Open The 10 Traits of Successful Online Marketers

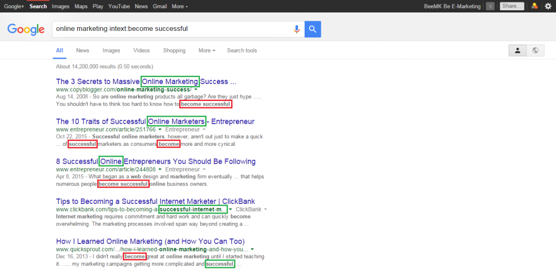155,121
